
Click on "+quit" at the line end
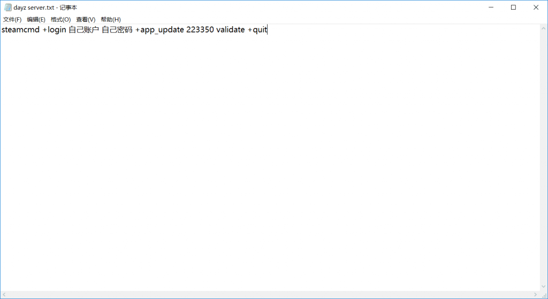tap(257, 30)
